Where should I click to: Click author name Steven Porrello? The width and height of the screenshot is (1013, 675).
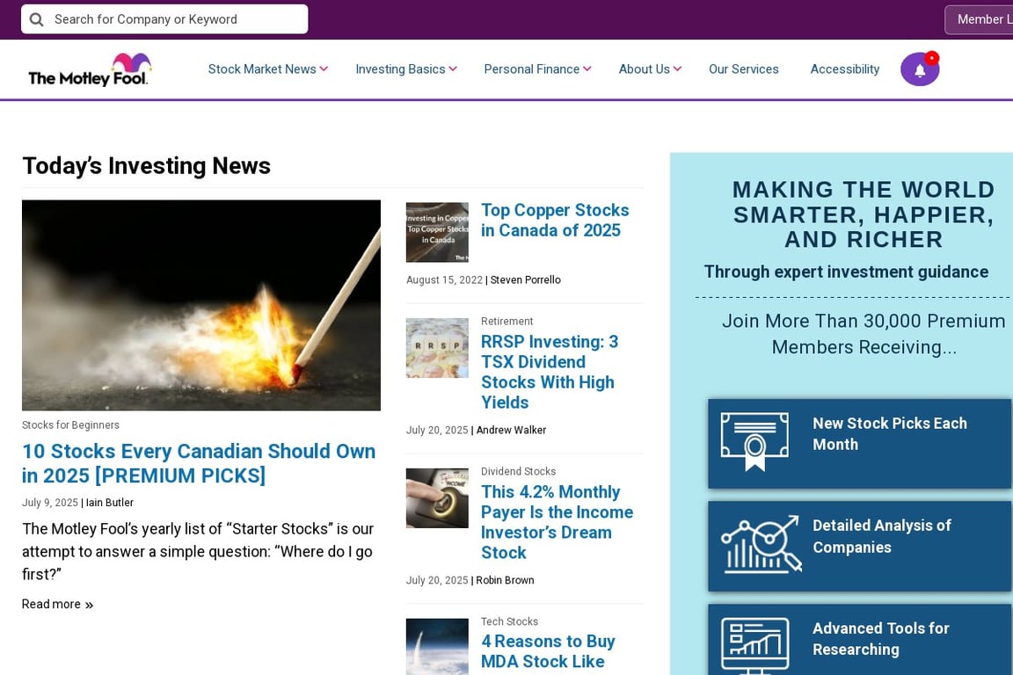point(525,279)
